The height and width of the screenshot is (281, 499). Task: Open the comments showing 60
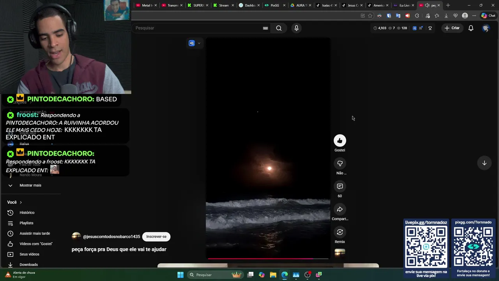pyautogui.click(x=340, y=187)
